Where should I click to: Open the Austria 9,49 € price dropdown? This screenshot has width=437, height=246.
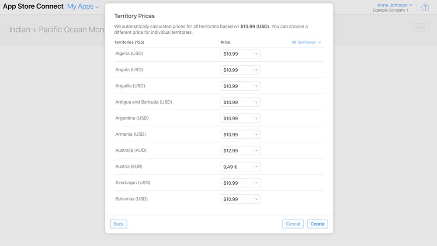point(240,167)
